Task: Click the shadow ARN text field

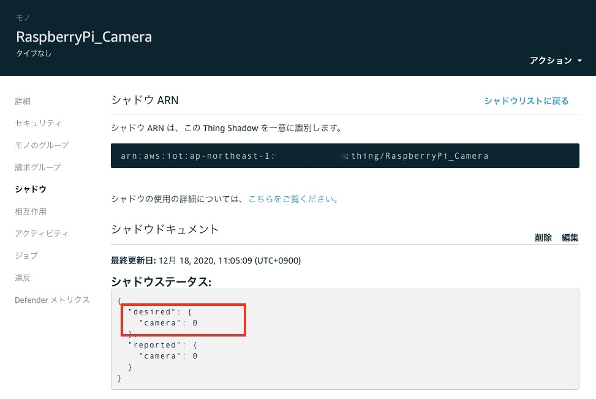Action: pos(344,156)
